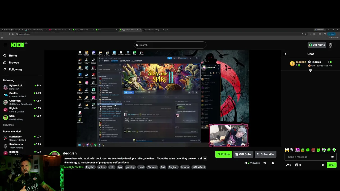The width and height of the screenshot is (340, 191).
Task: Go to Home in sidebar
Action: [x=13, y=56]
